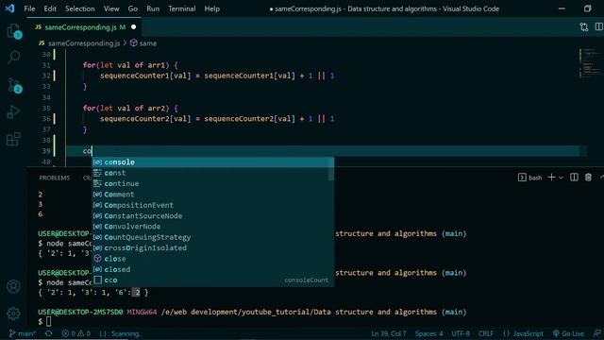Select the ConvolverNode suggestion
The image size is (604, 340).
212,227
